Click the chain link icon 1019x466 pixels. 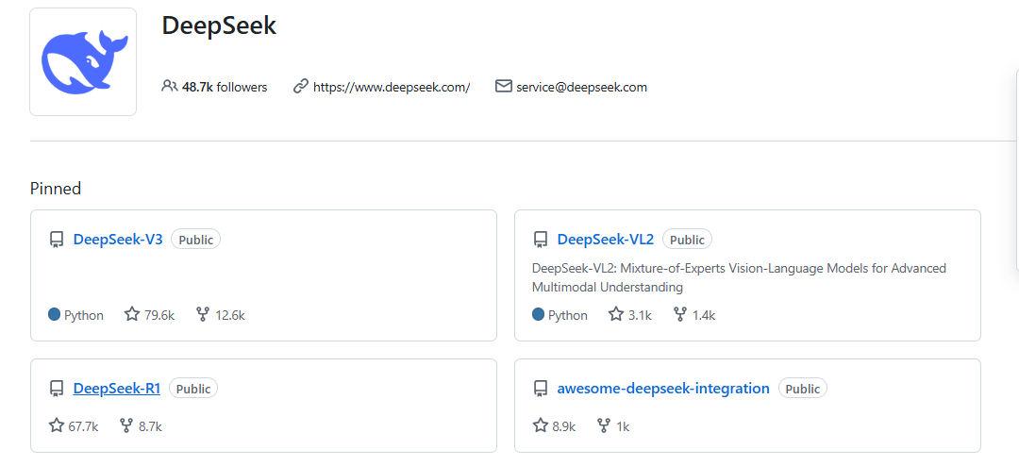300,86
